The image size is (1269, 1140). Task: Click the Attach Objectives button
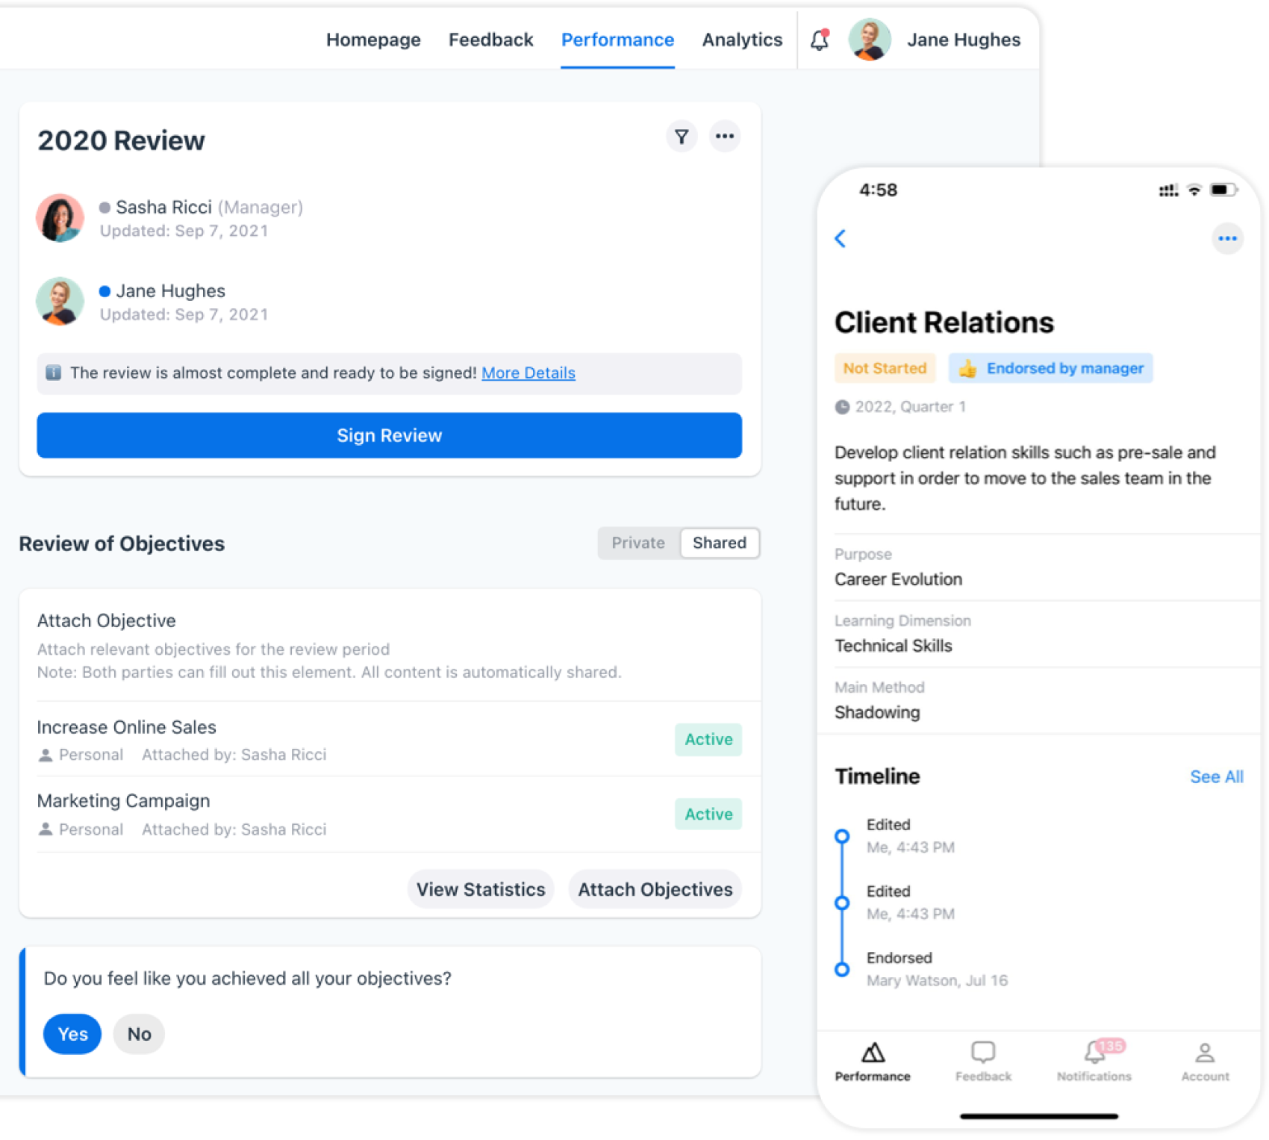654,889
